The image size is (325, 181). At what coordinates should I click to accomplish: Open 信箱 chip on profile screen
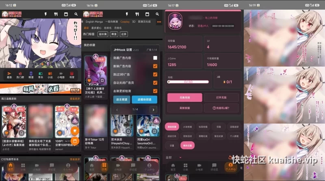[219, 127]
